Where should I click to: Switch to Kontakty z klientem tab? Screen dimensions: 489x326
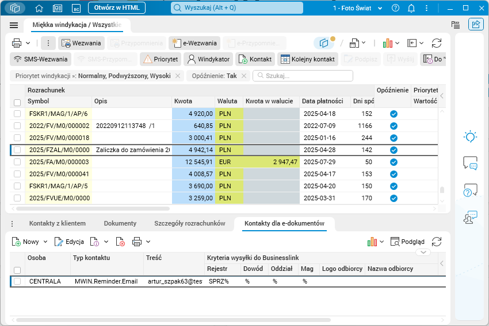coord(58,223)
